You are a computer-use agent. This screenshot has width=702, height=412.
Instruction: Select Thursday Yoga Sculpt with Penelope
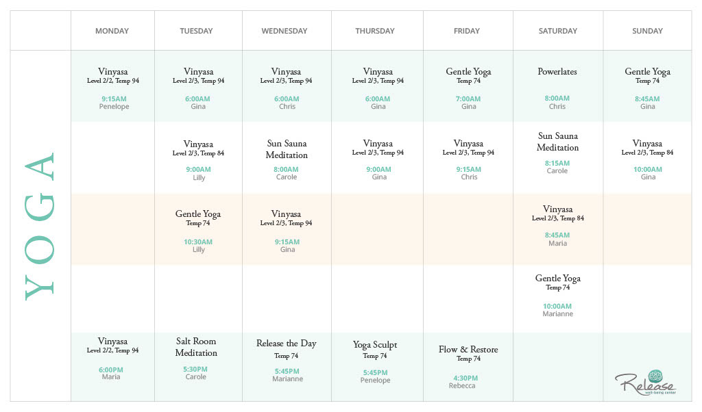coord(375,362)
